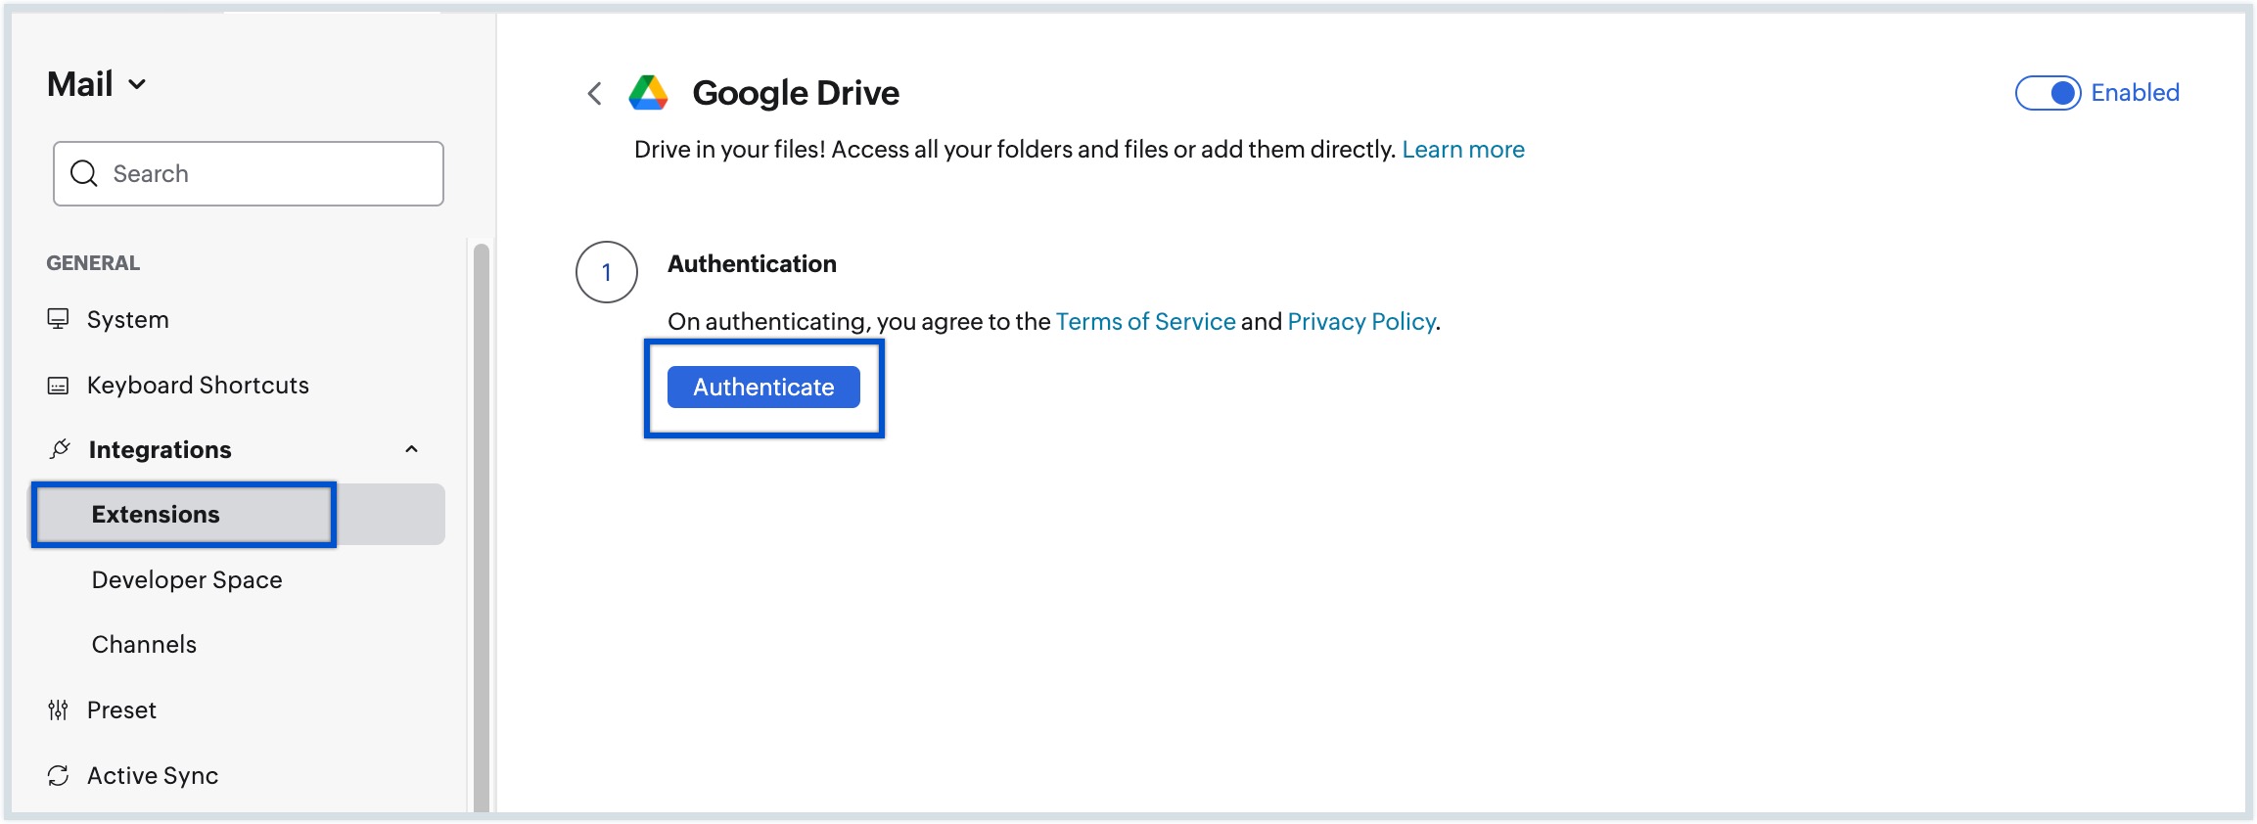Collapse the Integrations section chevron
This screenshot has height=824, width=2257.
click(x=412, y=449)
